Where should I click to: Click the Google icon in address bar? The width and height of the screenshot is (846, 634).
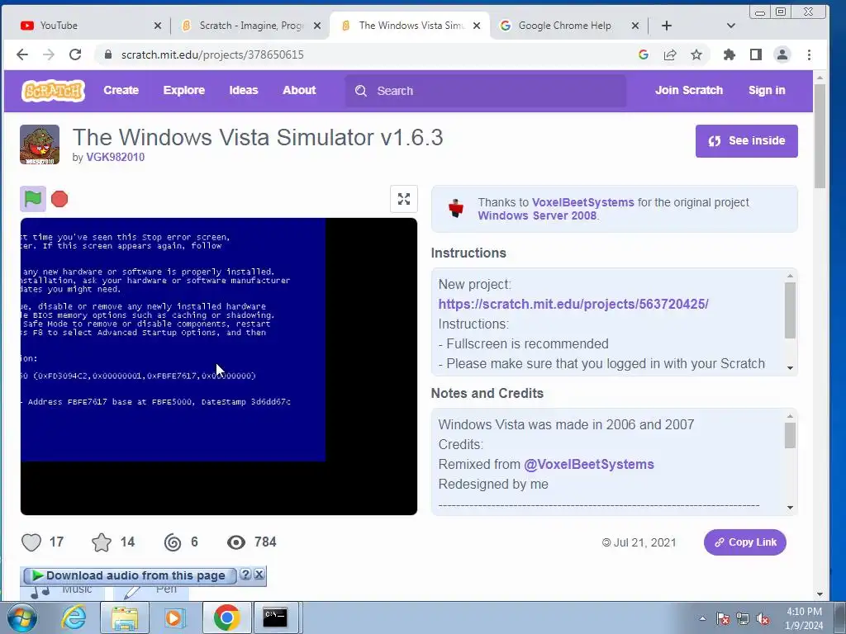[643, 54]
